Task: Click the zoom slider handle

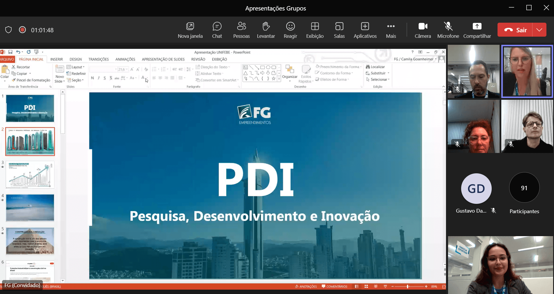Action: [x=408, y=286]
